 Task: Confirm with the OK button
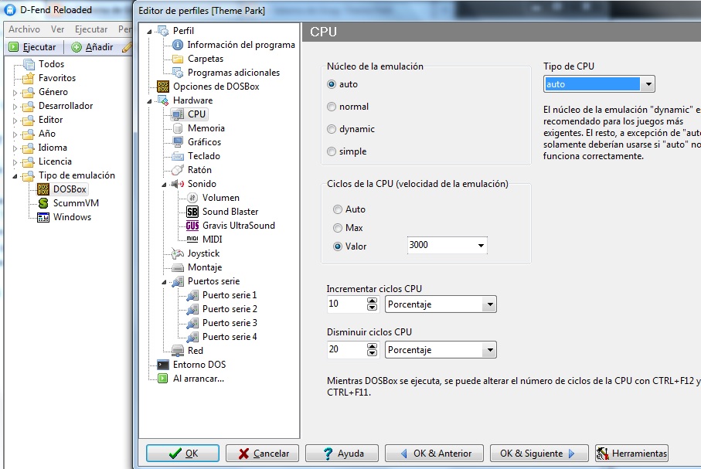(183, 454)
